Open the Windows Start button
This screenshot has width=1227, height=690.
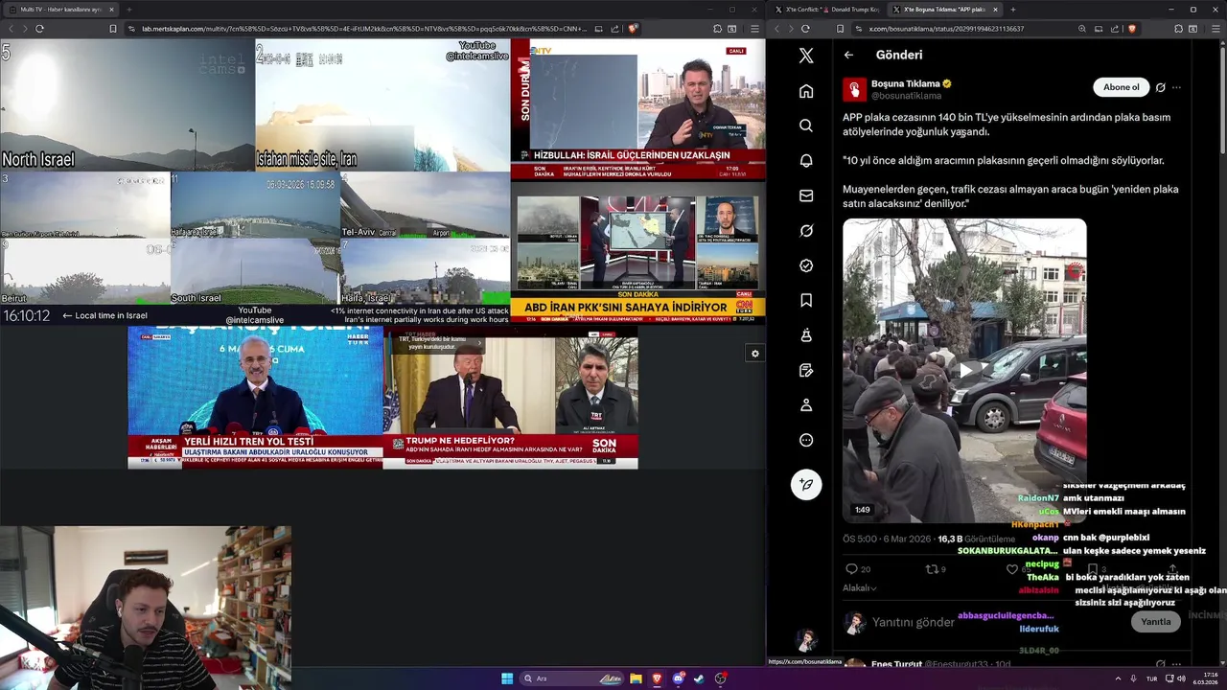[507, 678]
